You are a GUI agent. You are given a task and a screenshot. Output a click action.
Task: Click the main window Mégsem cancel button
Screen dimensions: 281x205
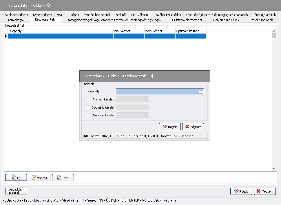pyautogui.click(x=265, y=191)
